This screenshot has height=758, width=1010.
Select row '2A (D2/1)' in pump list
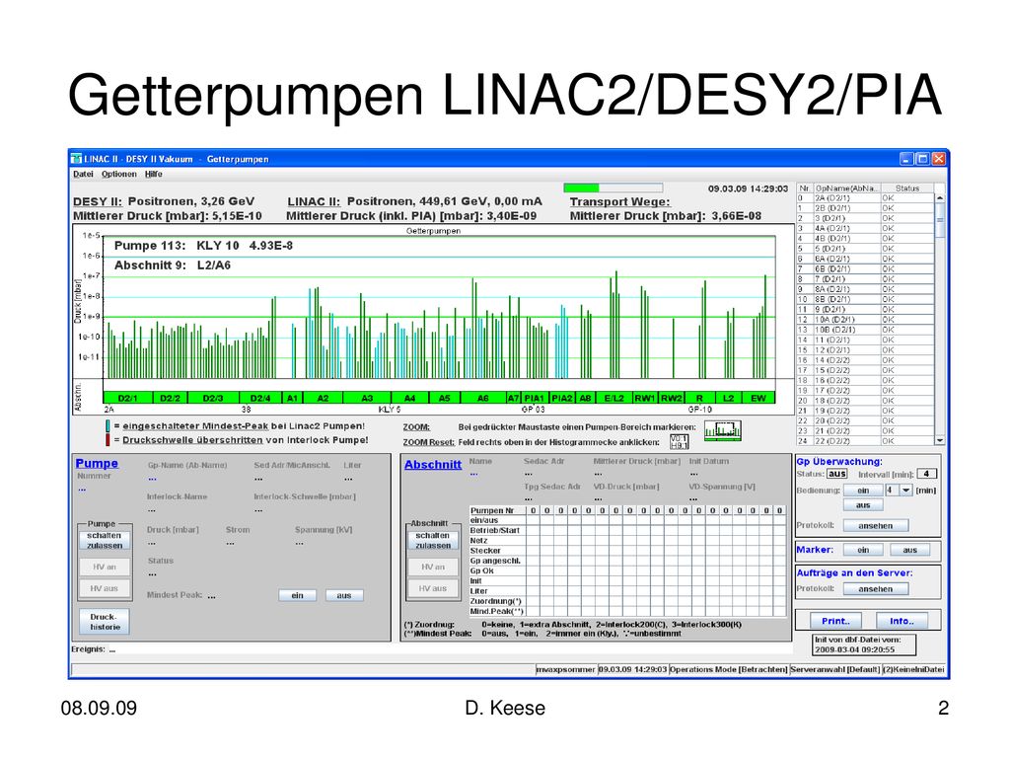click(866, 198)
